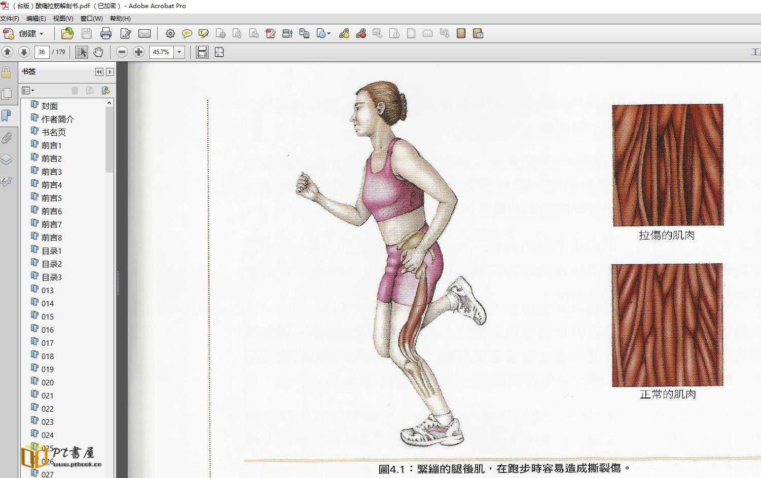The width and height of the screenshot is (761, 478).
Task: Print the document using the printer icon
Action: point(106,34)
